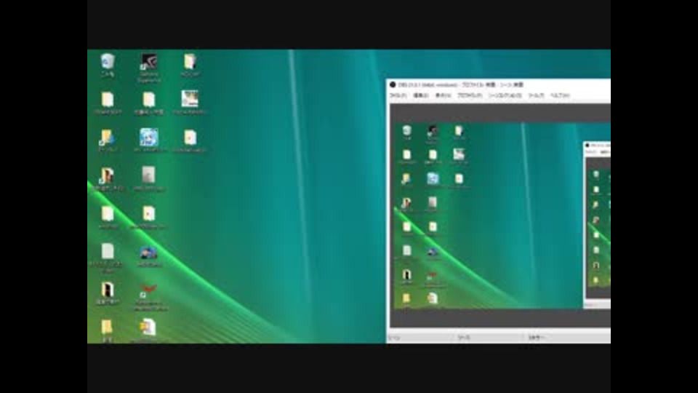Screen dimensions: 698x393
Task: Open the ファイル(F) menu in OBS
Action: pos(398,95)
